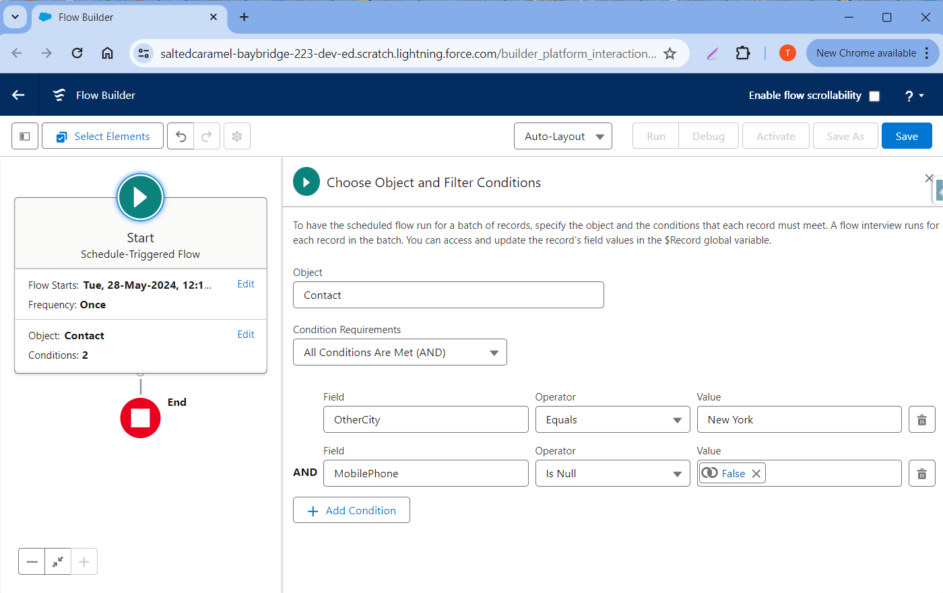Fit the canvas to view
Image resolution: width=943 pixels, height=593 pixels.
click(x=58, y=561)
